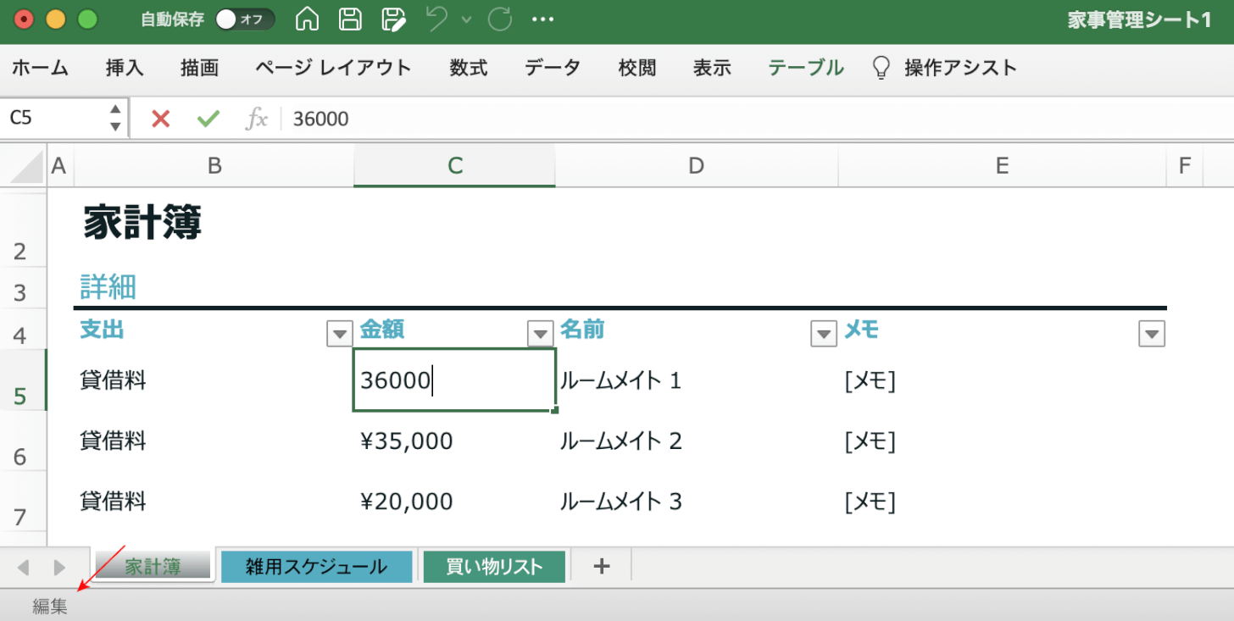Open the メモ column filter dropdown
Viewport: 1234px width, 621px height.
click(1152, 335)
